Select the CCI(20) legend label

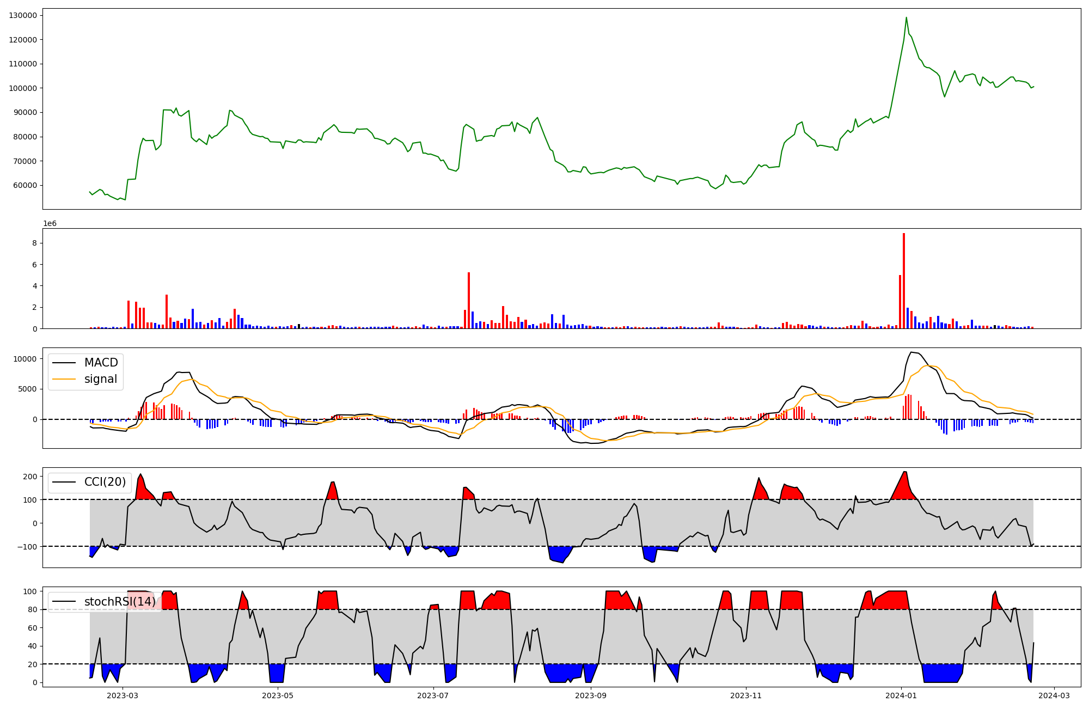pos(105,482)
